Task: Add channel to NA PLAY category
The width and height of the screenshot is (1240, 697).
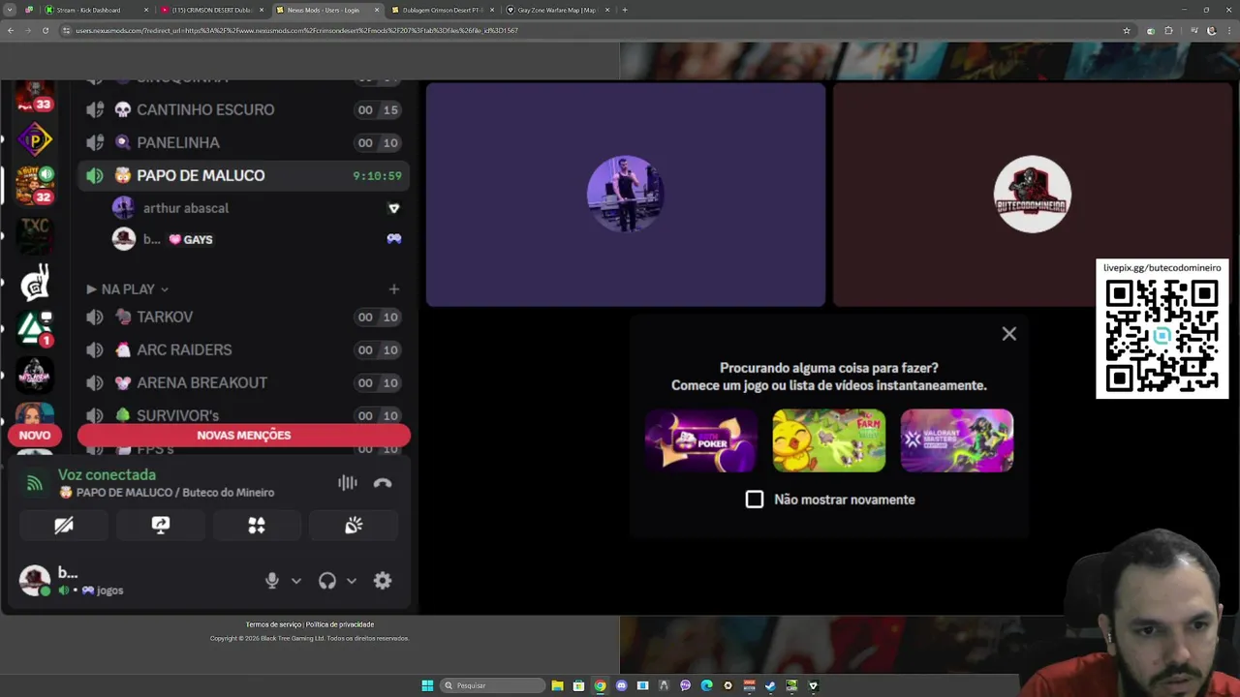Action: point(393,289)
